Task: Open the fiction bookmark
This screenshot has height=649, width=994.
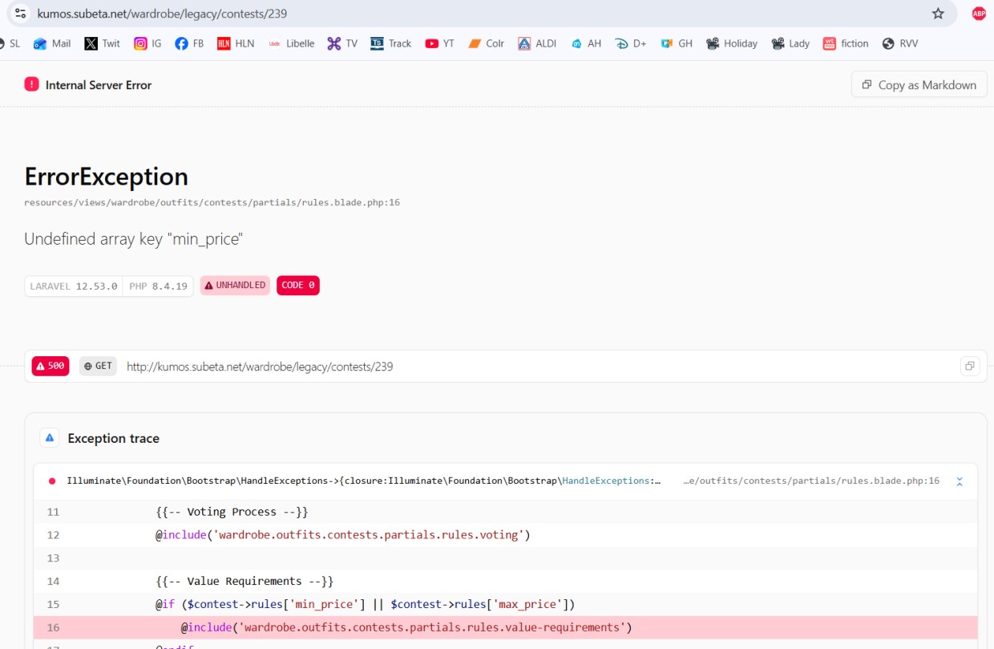Action: pos(846,43)
